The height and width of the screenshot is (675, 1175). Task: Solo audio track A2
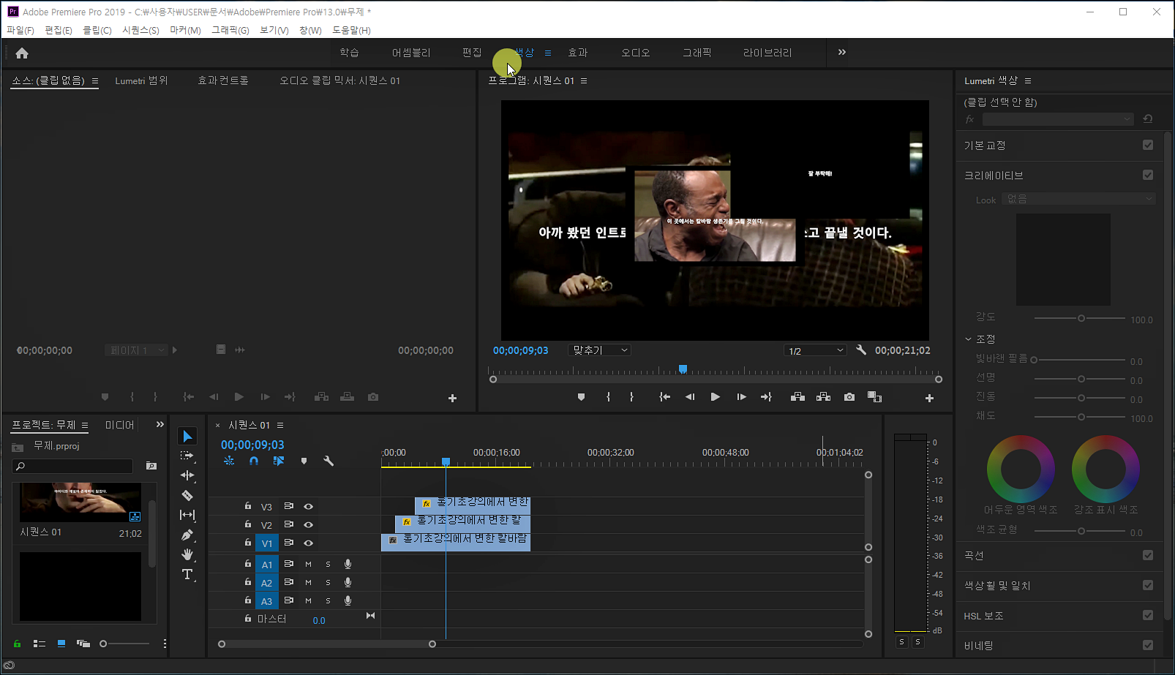tap(328, 583)
